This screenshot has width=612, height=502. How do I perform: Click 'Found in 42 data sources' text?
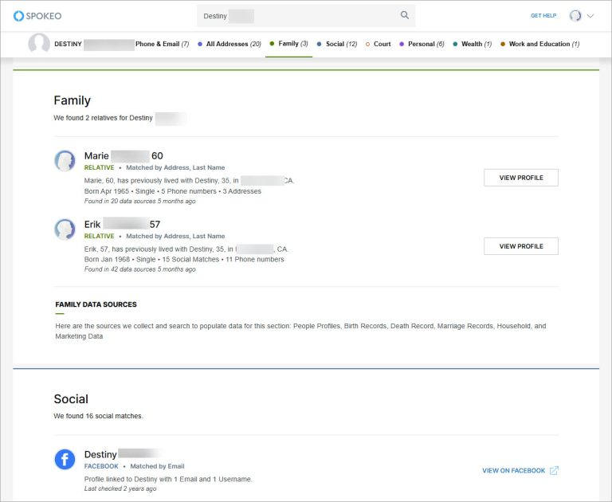pos(139,269)
